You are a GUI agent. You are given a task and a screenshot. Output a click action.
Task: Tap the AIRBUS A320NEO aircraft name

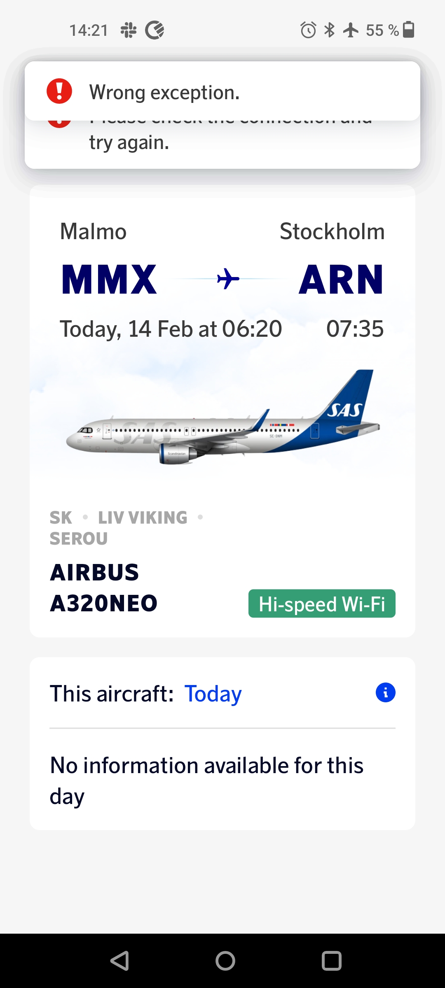tap(104, 588)
